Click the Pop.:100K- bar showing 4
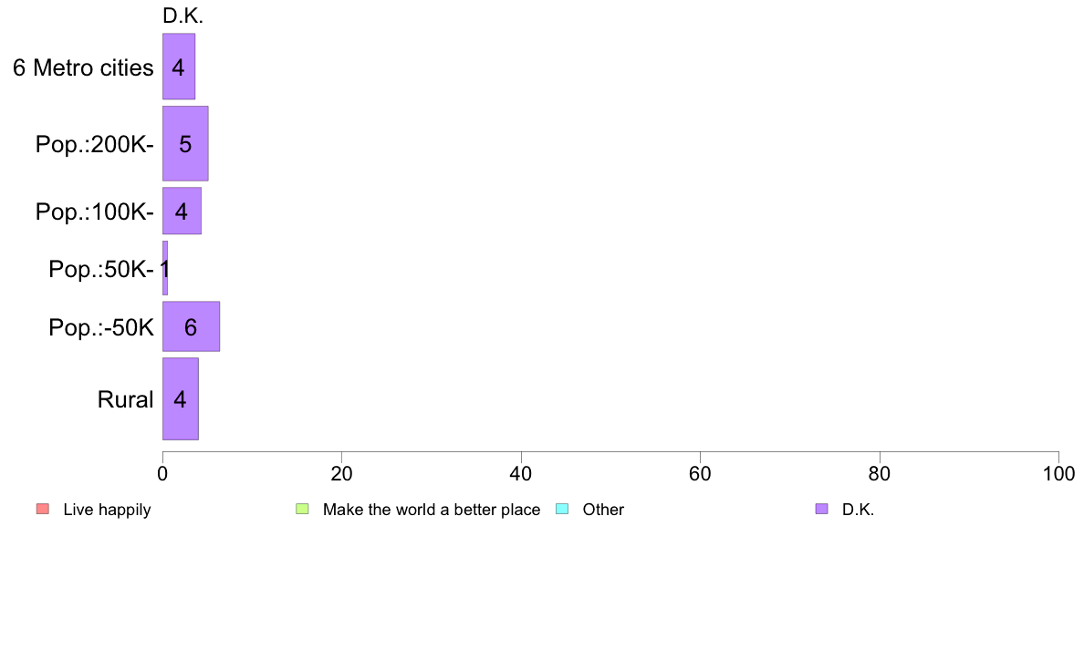Screen dimensions: 1084x671 pyautogui.click(x=182, y=211)
